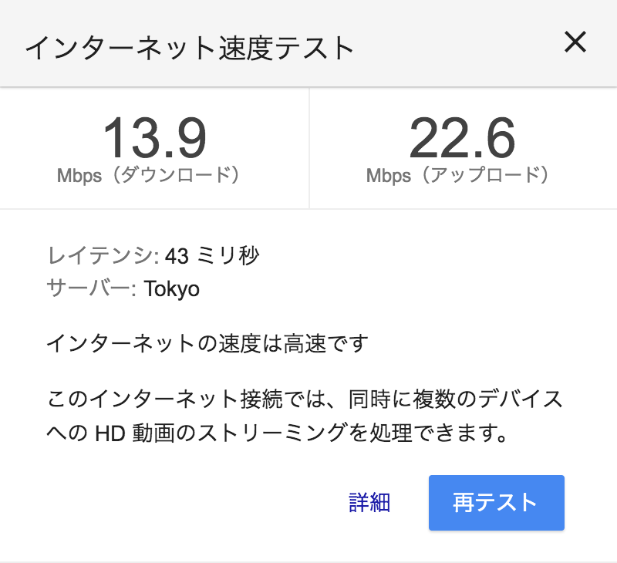Close the インターネット速度テスト dialog
This screenshot has height=563, width=617.
[x=575, y=42]
